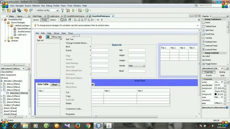Click the blue help icon in Properties description

point(227,107)
